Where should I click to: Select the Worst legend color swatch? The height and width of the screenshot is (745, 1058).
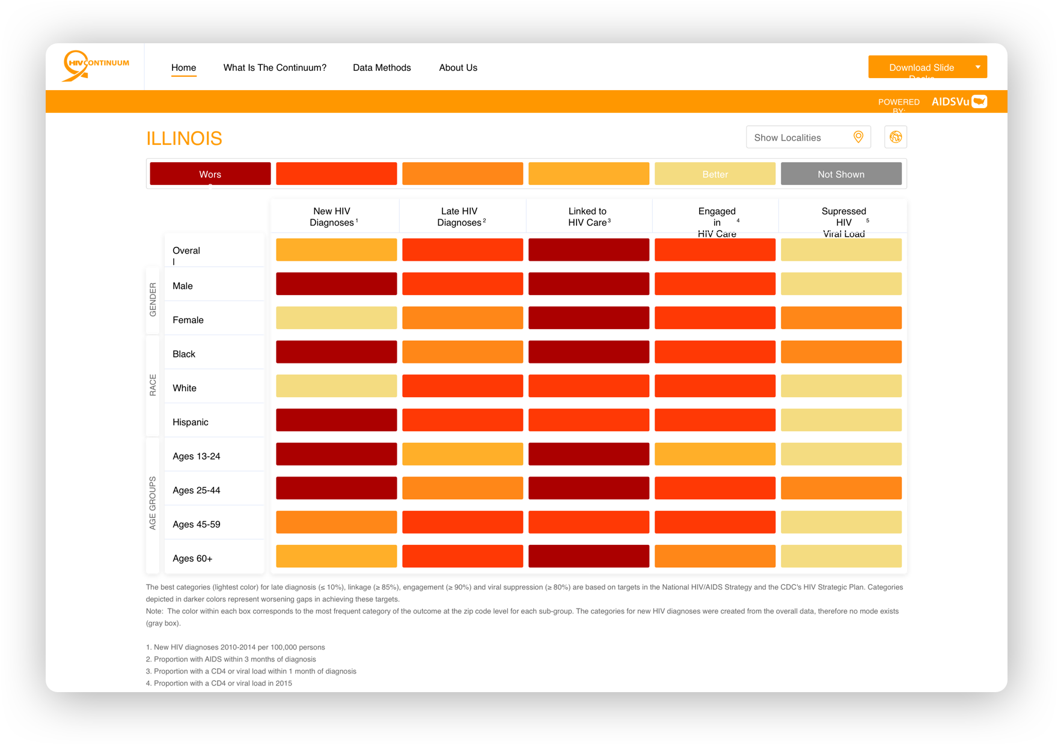[210, 174]
